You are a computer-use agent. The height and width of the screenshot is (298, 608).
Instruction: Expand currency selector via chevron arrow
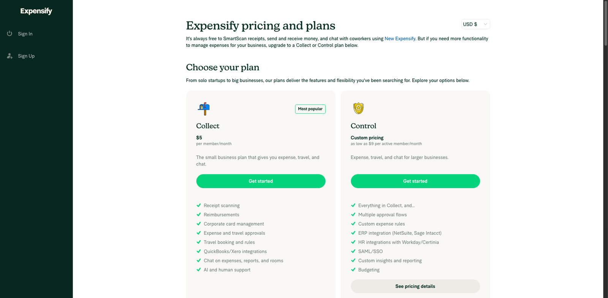(x=485, y=24)
